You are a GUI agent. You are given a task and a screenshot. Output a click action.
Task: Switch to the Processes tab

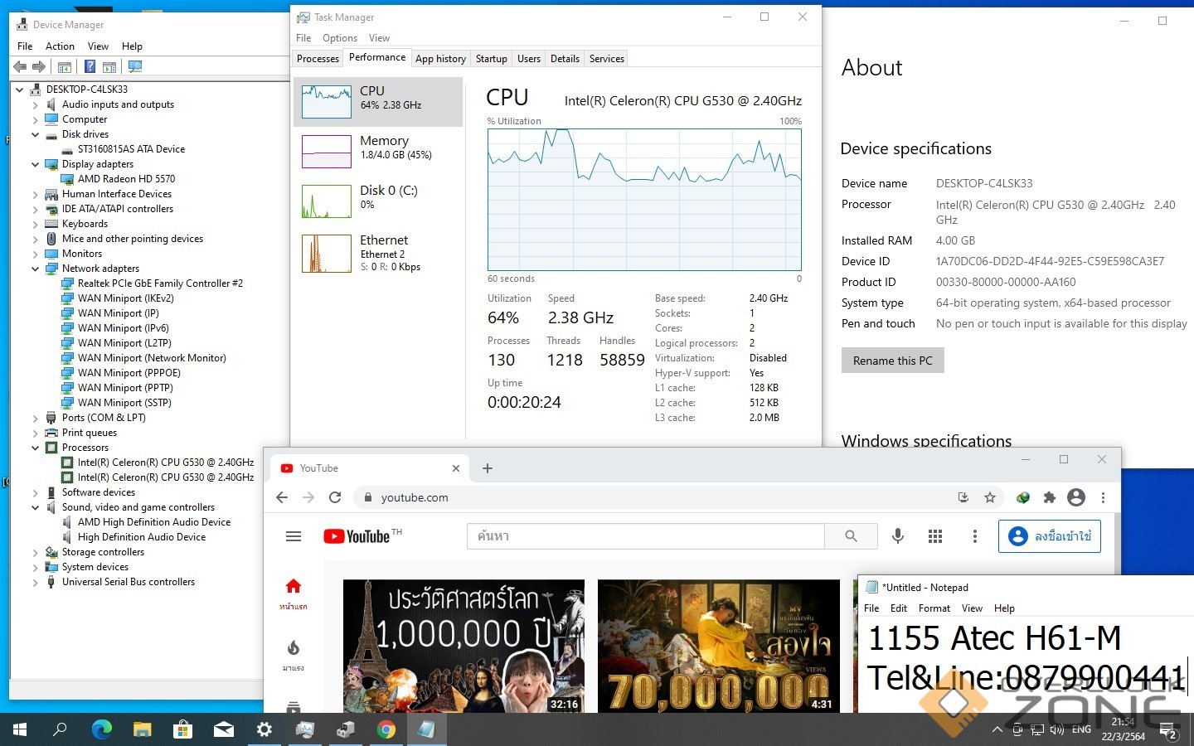tap(318, 59)
